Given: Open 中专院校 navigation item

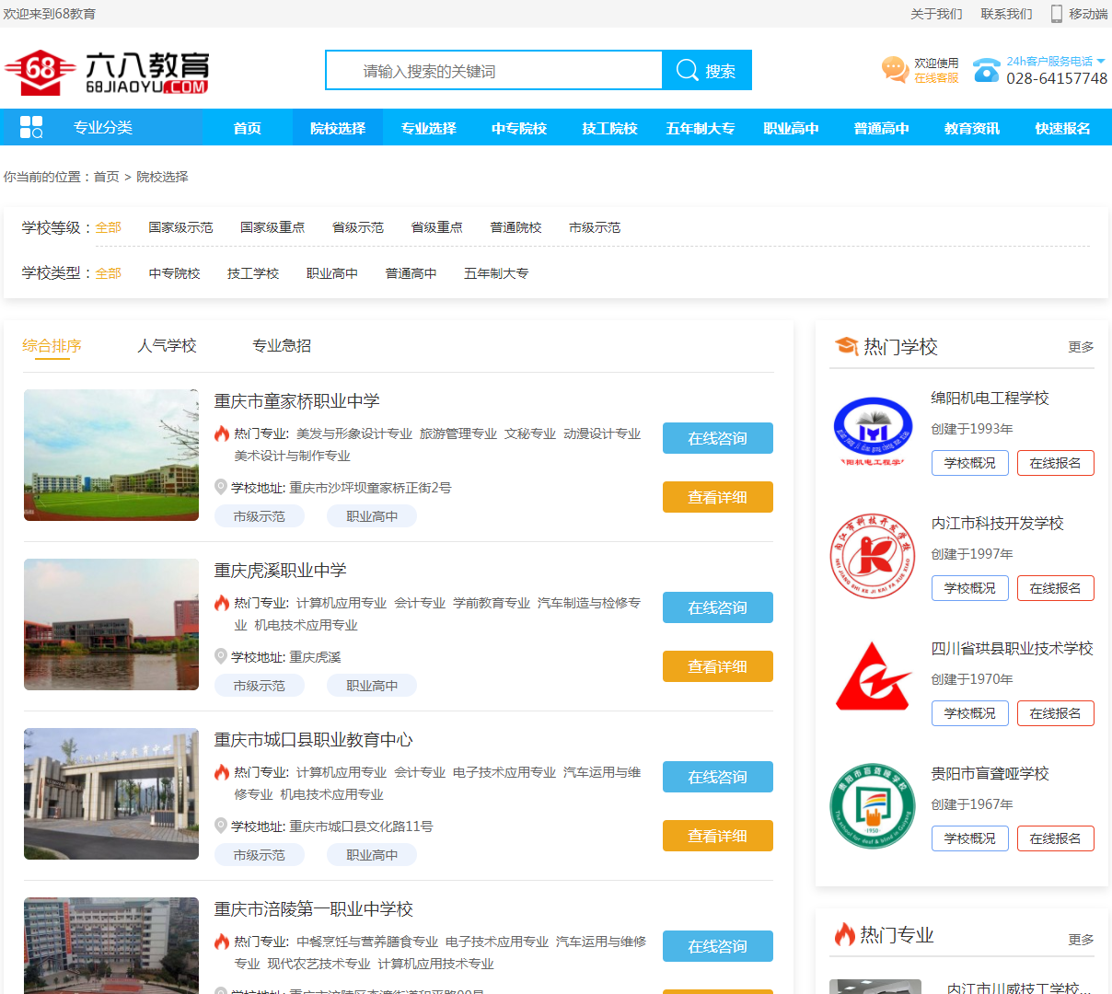Looking at the screenshot, I should 519,128.
